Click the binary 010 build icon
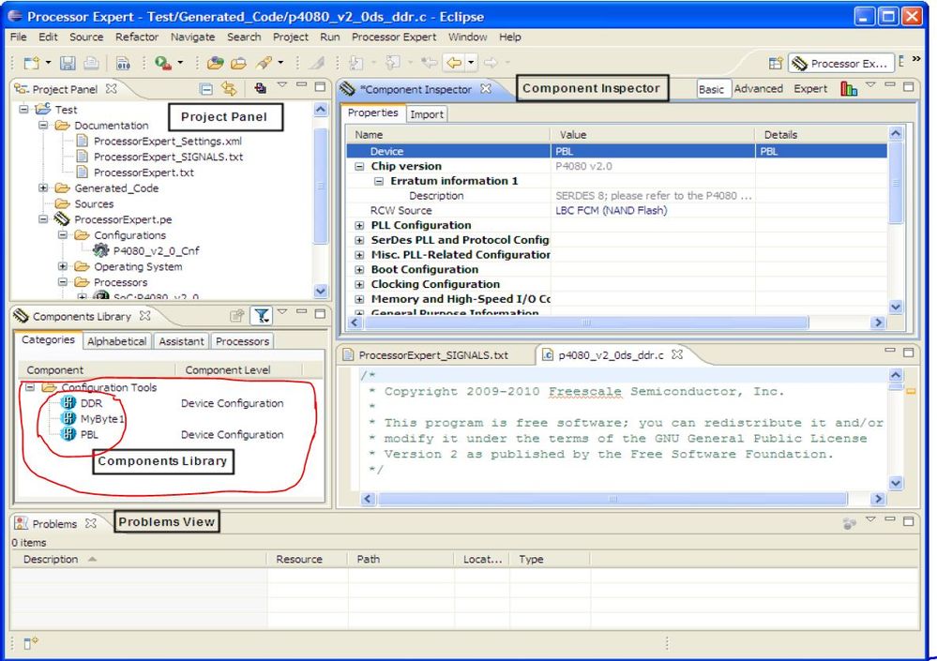 (123, 63)
